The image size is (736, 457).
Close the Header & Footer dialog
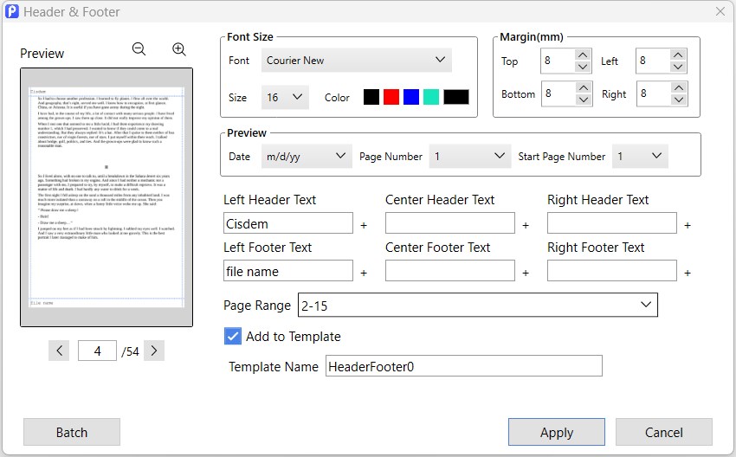pos(720,12)
